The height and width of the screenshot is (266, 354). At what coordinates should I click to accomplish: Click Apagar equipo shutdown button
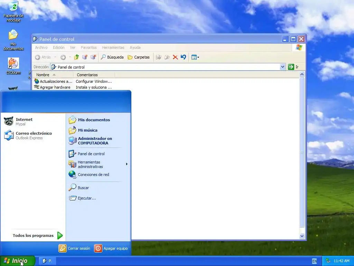click(111, 248)
